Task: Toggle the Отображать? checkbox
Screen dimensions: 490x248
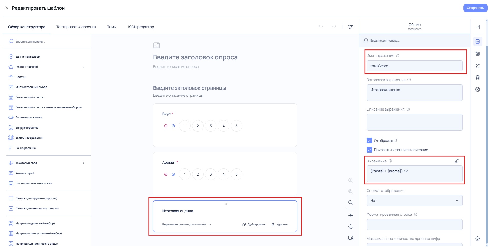Action: (x=369, y=141)
